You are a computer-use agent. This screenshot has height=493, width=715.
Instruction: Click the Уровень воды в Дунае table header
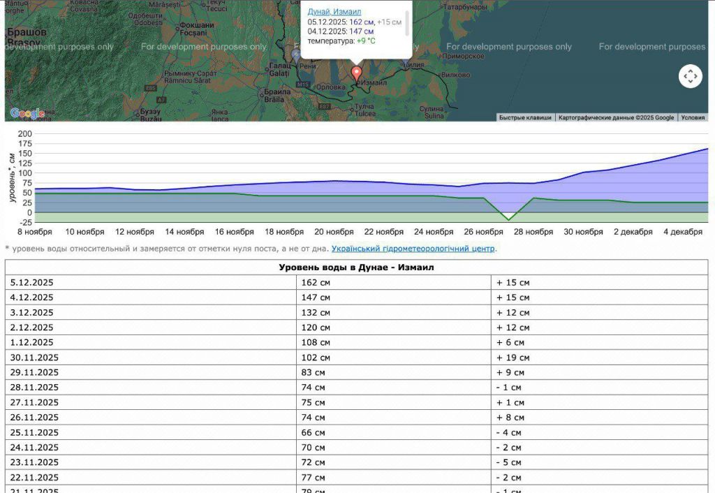[x=356, y=267]
